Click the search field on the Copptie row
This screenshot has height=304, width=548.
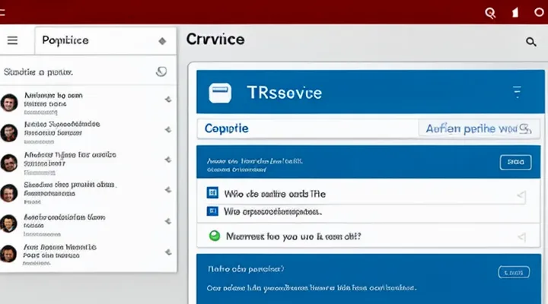[479, 128]
